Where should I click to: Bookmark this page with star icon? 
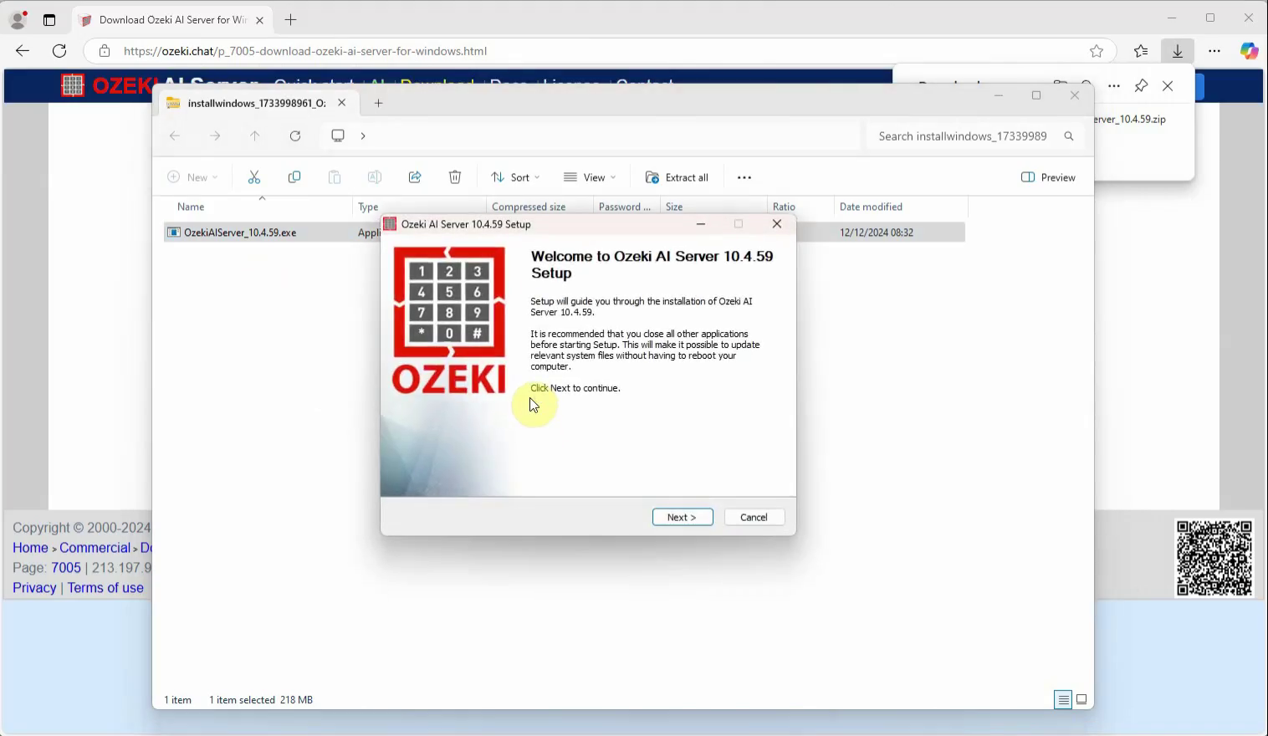point(1097,51)
